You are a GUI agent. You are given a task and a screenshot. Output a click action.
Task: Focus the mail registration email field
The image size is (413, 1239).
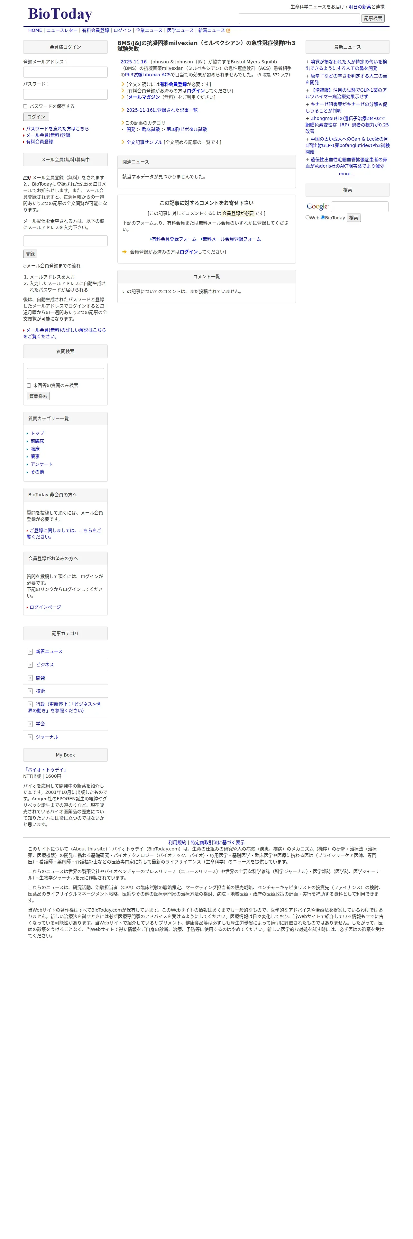coord(65,241)
